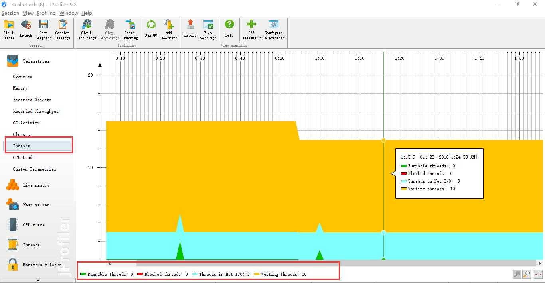Close the JProfiler window
The image size is (545, 283).
535,4
